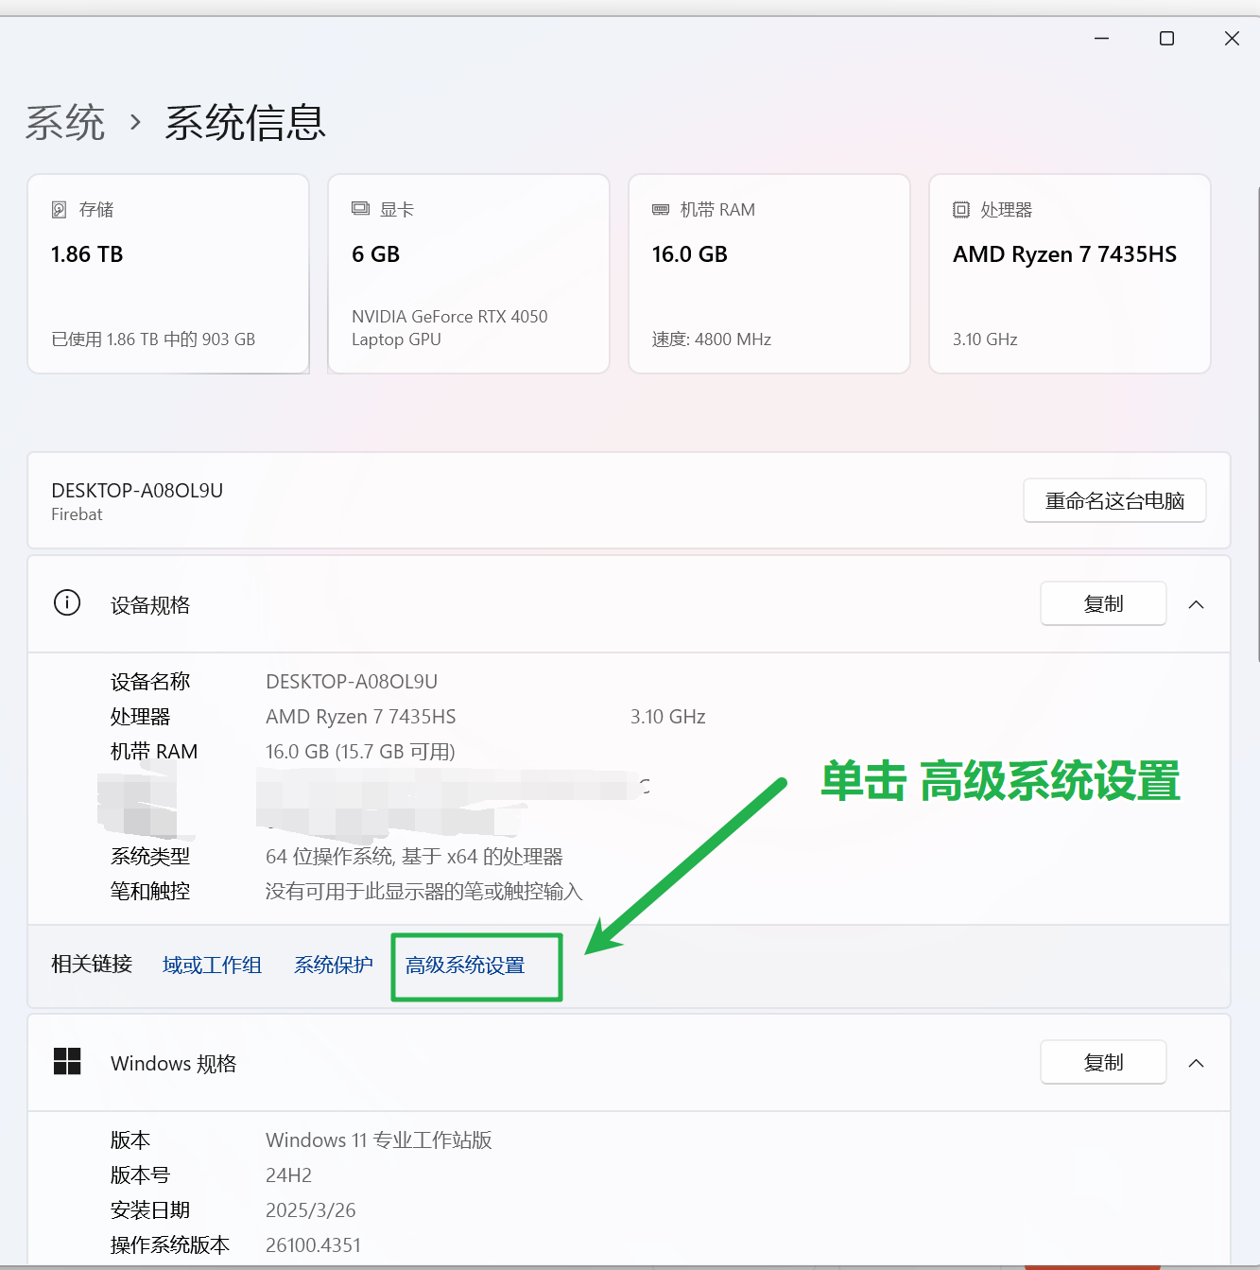Click the 没有可用于此显示器的笔或触控输入 text
Image resolution: width=1260 pixels, height=1270 pixels.
pyautogui.click(x=423, y=891)
